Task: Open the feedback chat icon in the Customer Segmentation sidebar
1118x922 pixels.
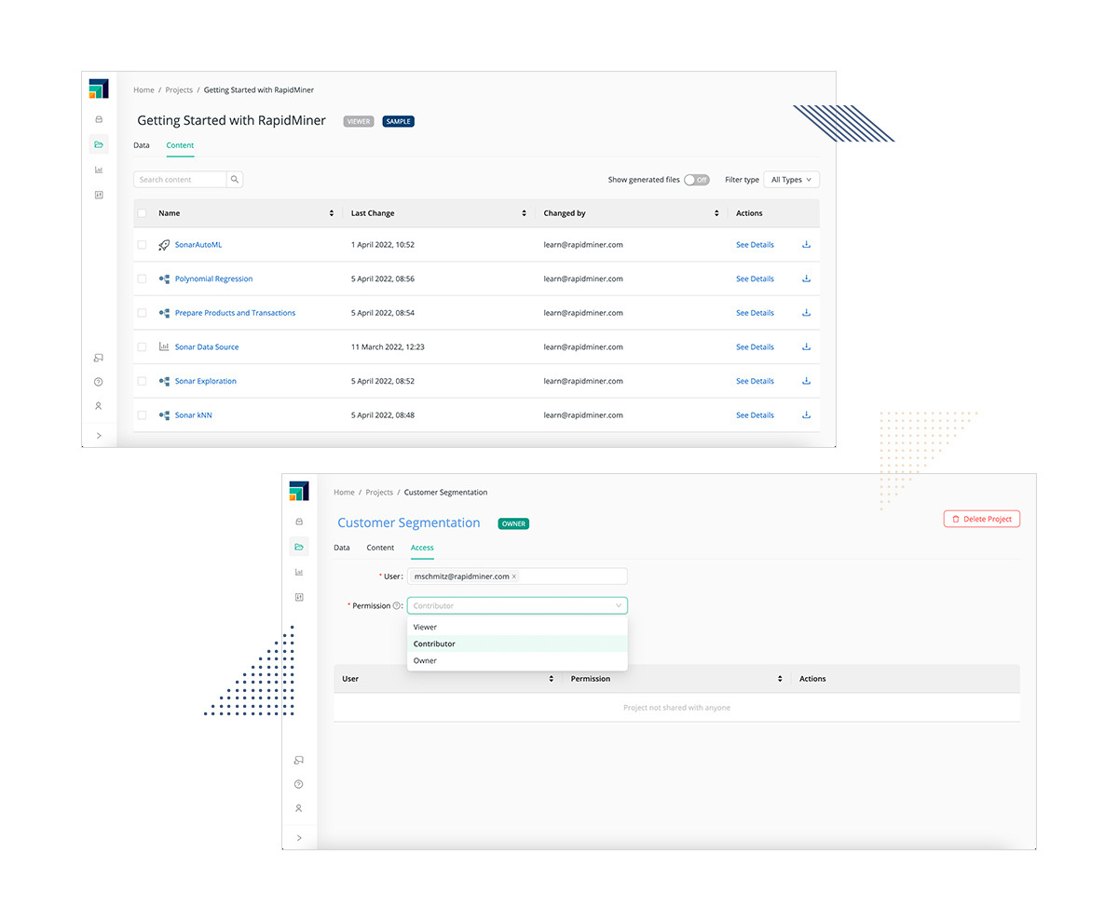Action: click(x=299, y=760)
